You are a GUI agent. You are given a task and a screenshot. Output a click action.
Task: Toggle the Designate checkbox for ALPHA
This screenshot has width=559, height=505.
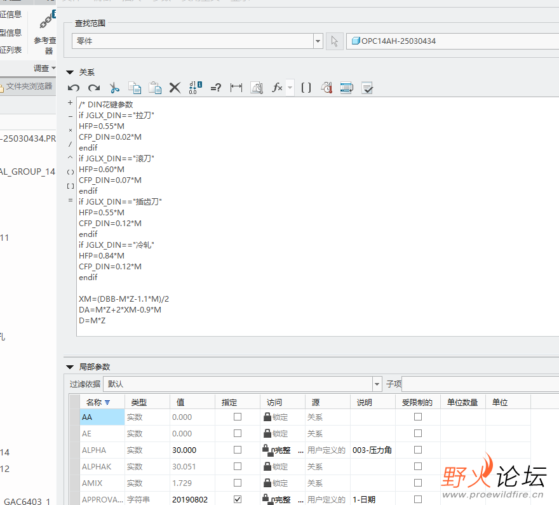[x=238, y=450]
